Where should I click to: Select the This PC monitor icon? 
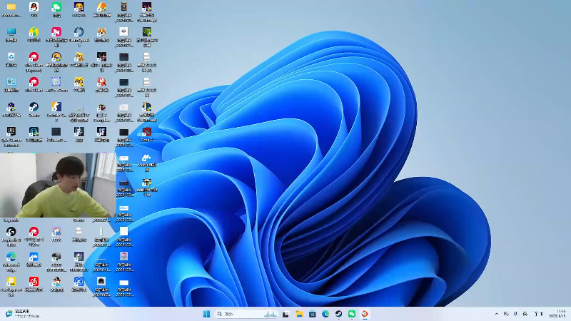click(11, 32)
